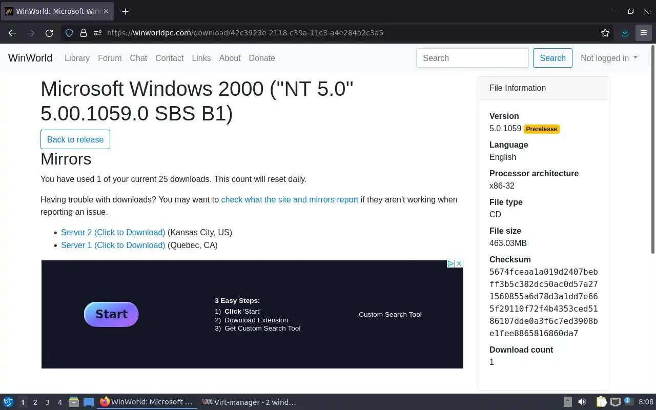Open the tracking protection shield icon
656x410 pixels.
coord(70,33)
